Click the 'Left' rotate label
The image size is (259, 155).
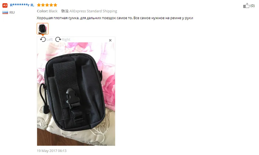click(50, 39)
